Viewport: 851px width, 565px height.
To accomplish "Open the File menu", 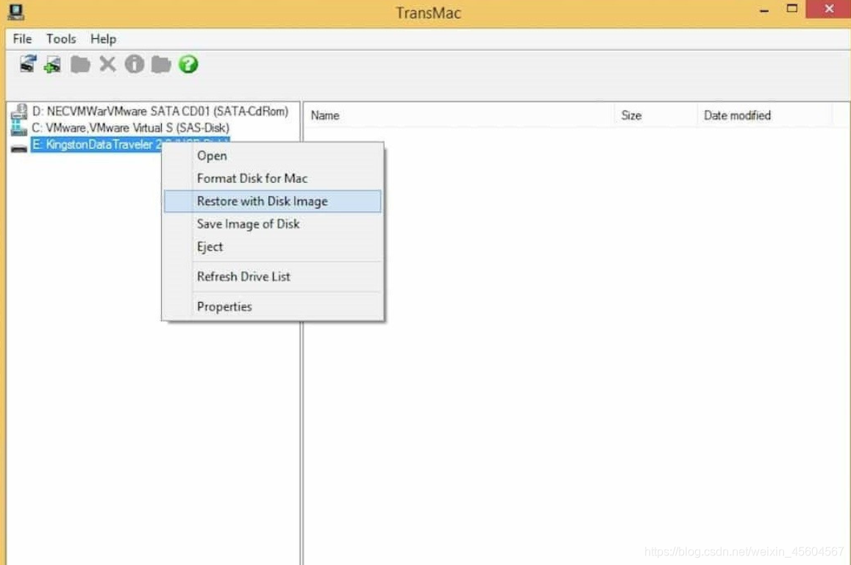I will (22, 39).
